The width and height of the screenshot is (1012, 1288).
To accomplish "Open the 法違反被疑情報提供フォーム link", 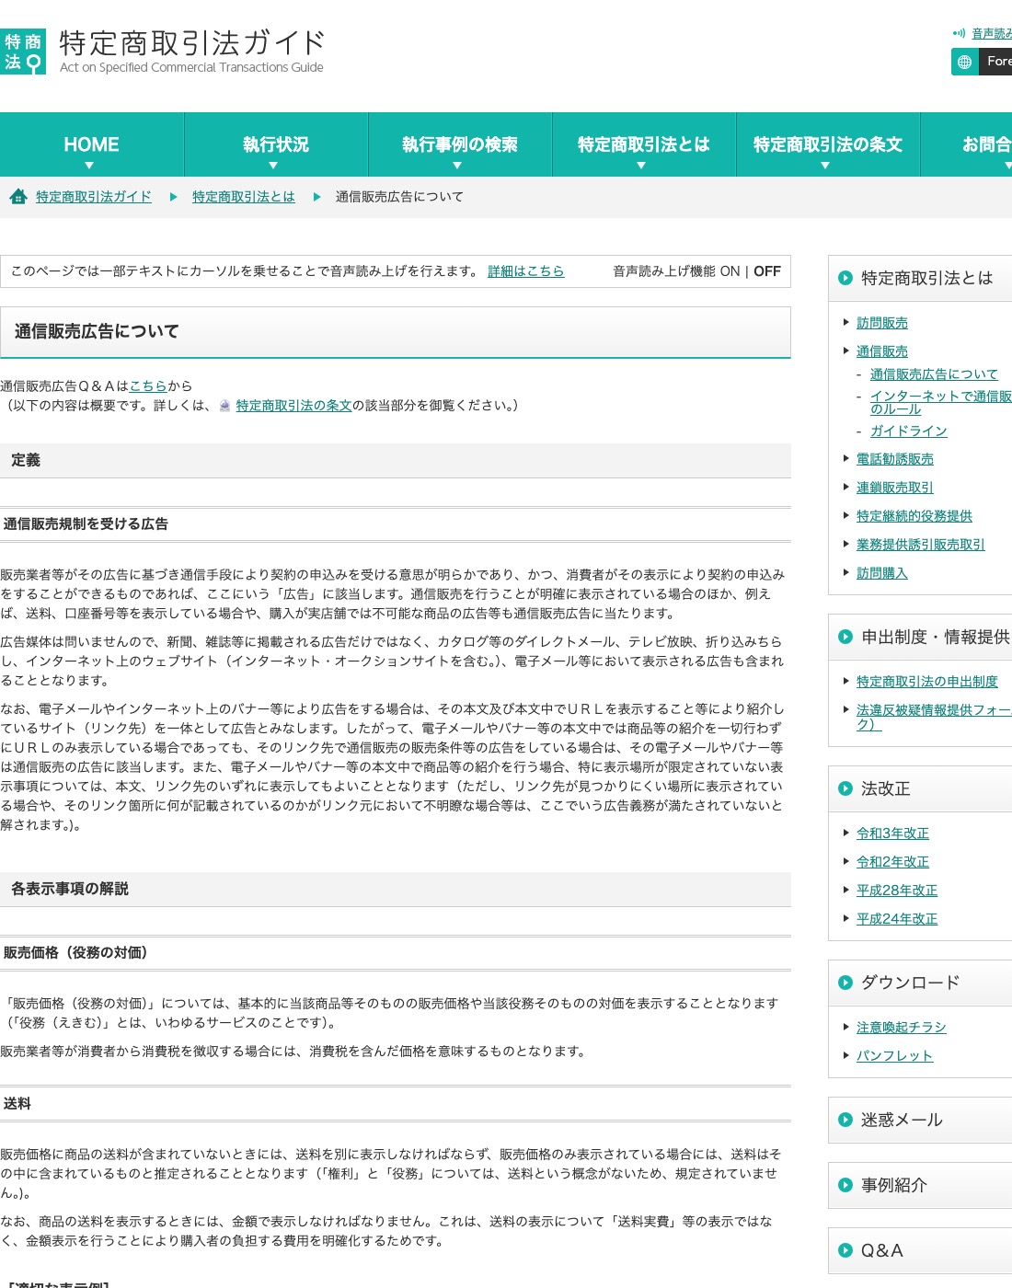I will pyautogui.click(x=934, y=717).
